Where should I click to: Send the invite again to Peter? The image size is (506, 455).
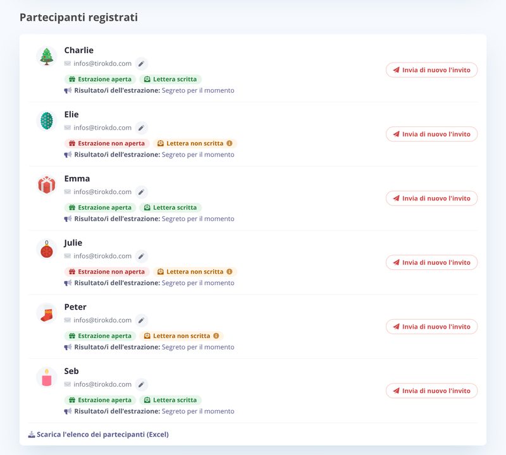(x=431, y=327)
